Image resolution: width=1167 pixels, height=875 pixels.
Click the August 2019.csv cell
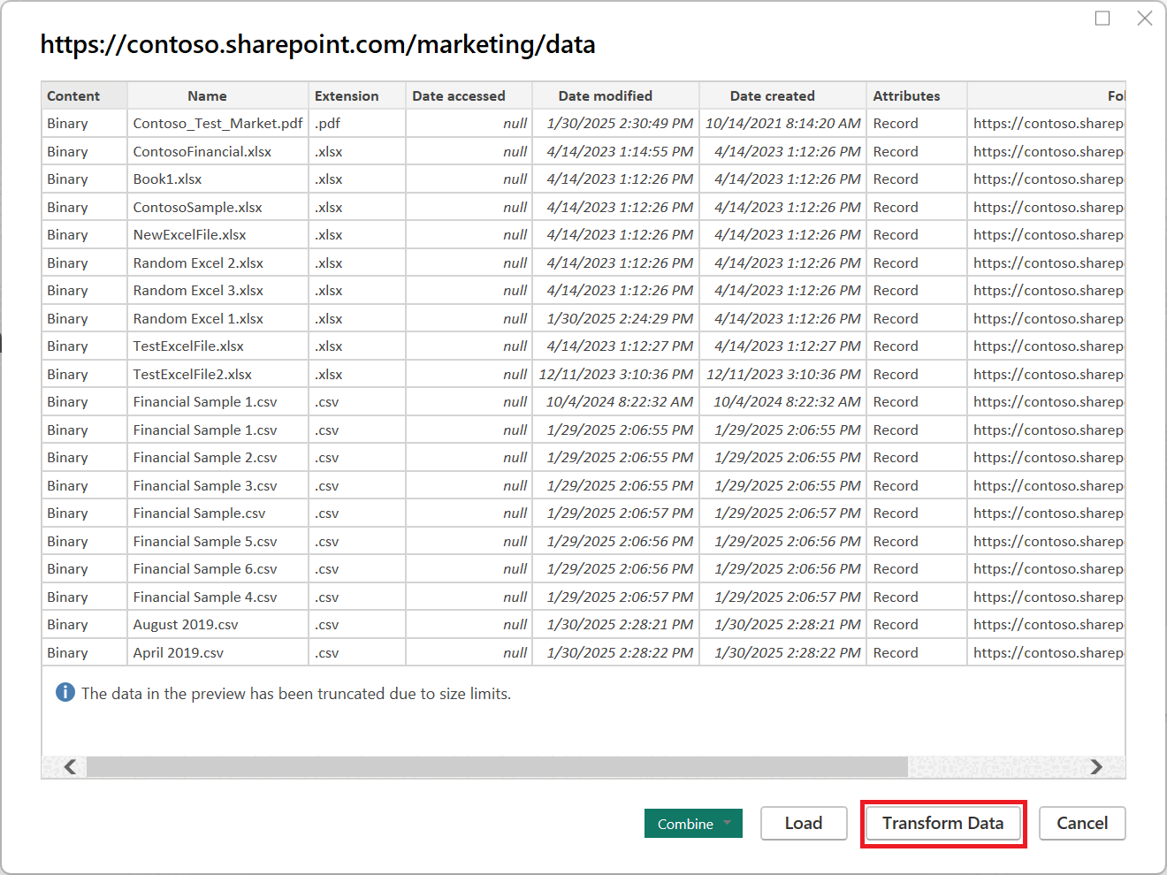(x=218, y=625)
